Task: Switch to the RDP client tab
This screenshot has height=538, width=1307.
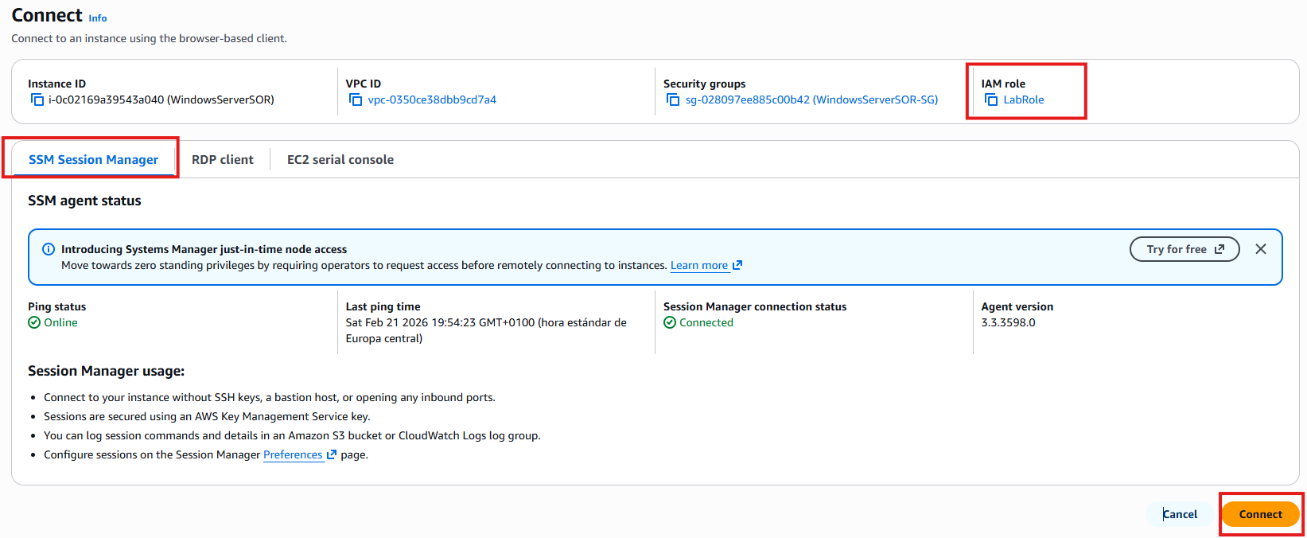Action: click(x=223, y=159)
